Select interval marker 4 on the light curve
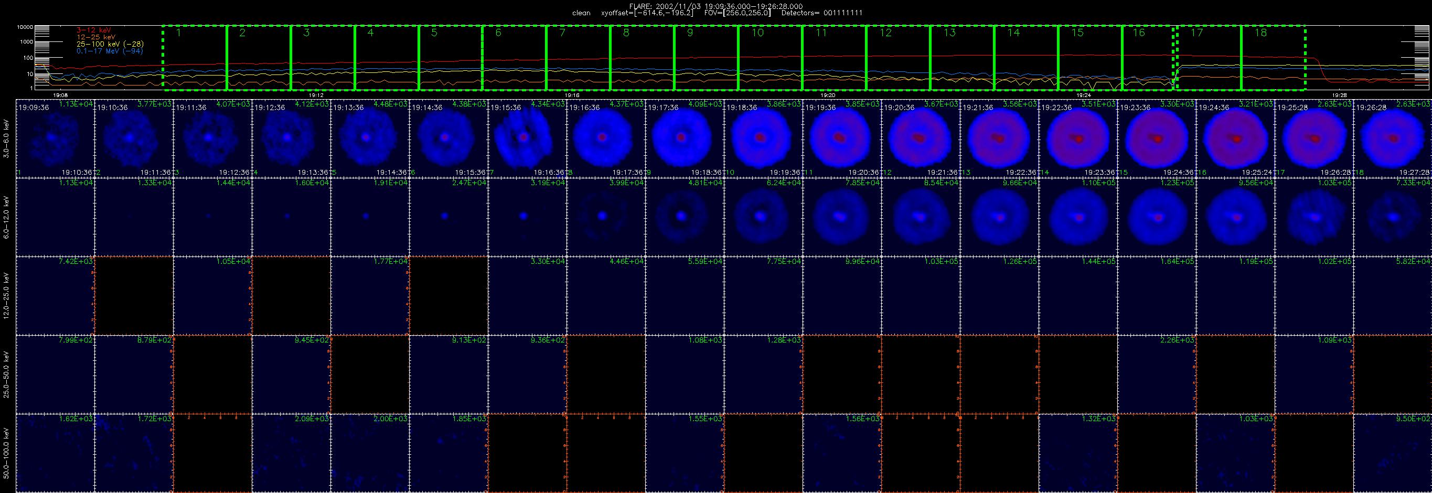Screen dimensions: 1432x493 coord(370,33)
